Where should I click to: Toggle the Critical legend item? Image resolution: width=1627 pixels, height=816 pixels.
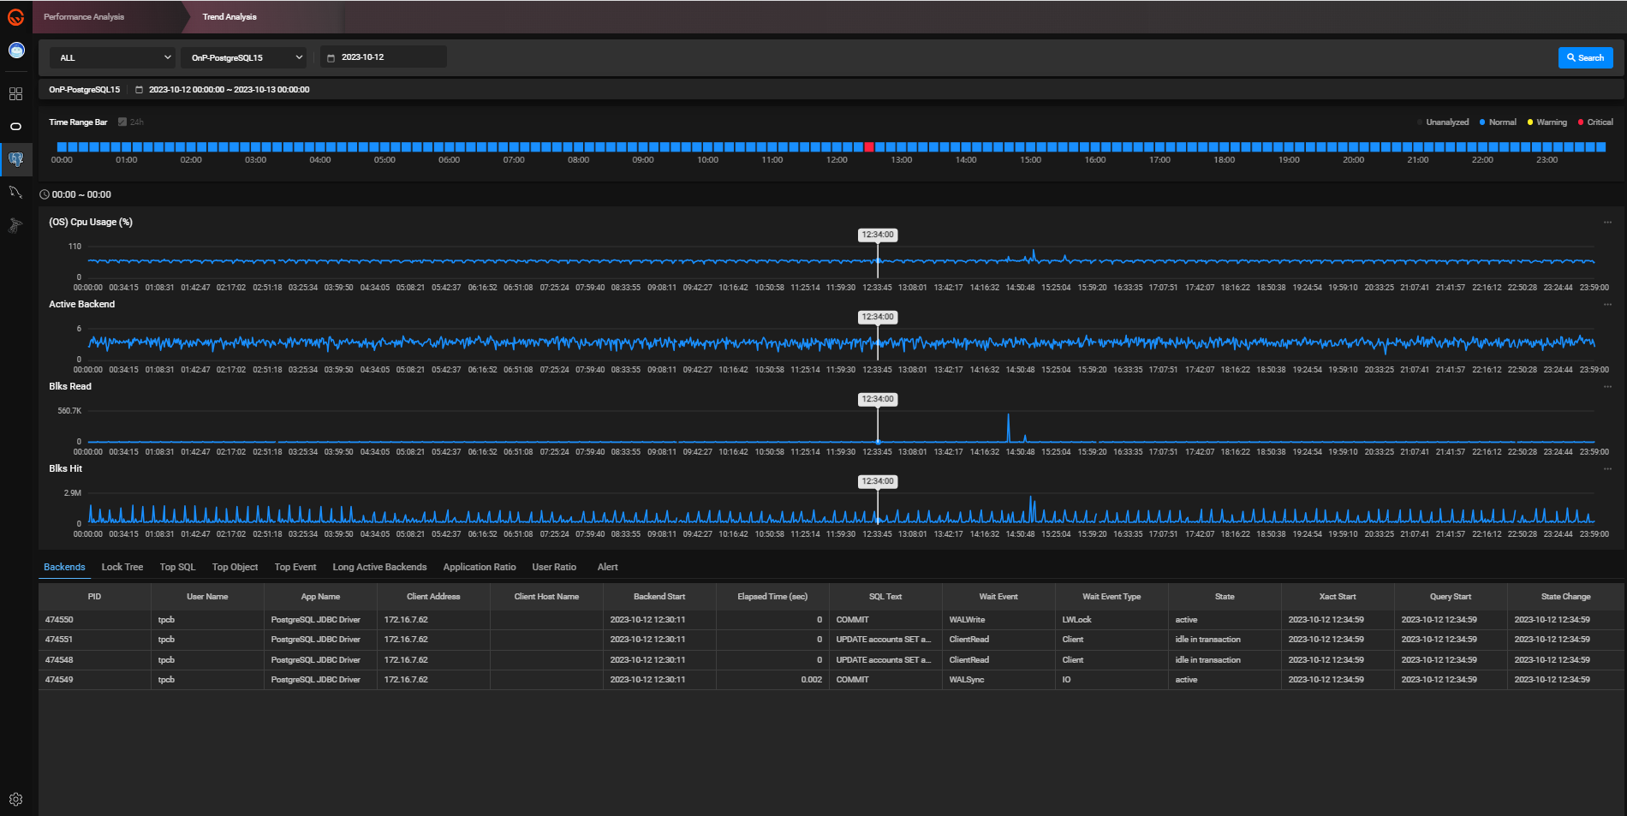[x=1595, y=122]
